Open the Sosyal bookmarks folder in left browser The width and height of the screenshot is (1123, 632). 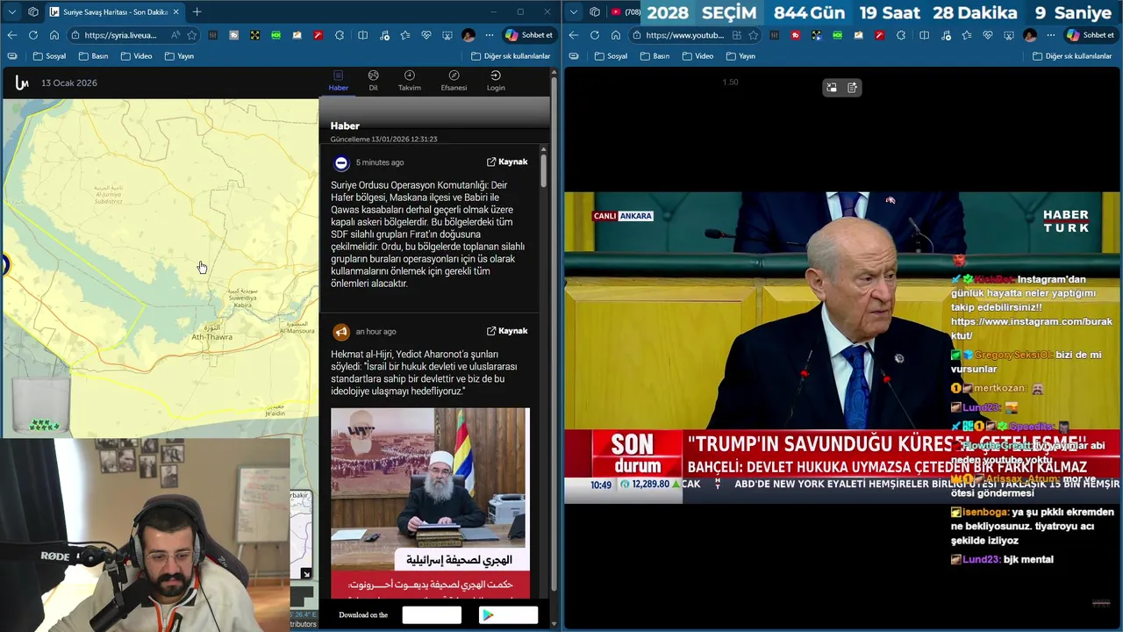[49, 56]
